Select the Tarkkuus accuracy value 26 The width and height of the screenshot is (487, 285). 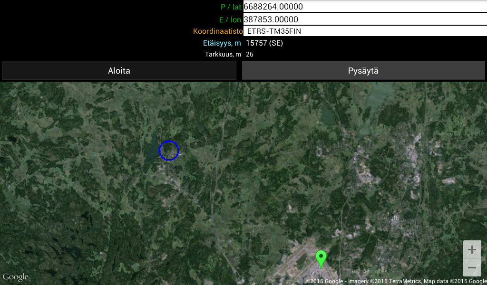250,54
